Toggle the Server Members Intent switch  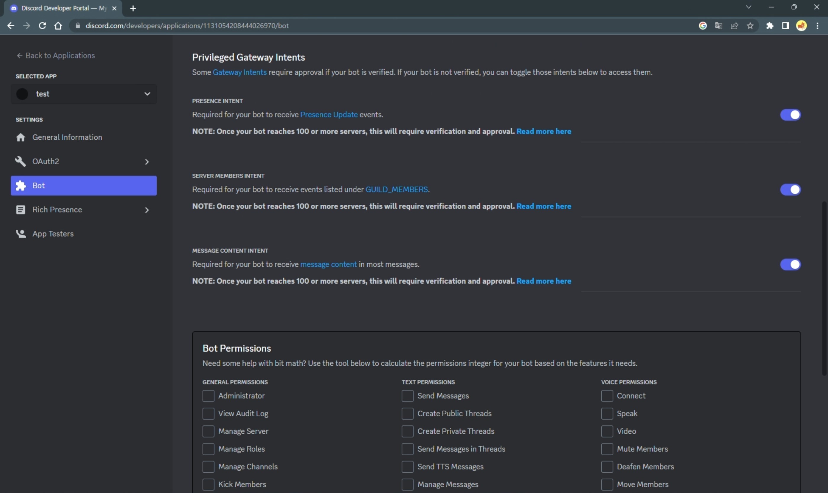pos(790,190)
